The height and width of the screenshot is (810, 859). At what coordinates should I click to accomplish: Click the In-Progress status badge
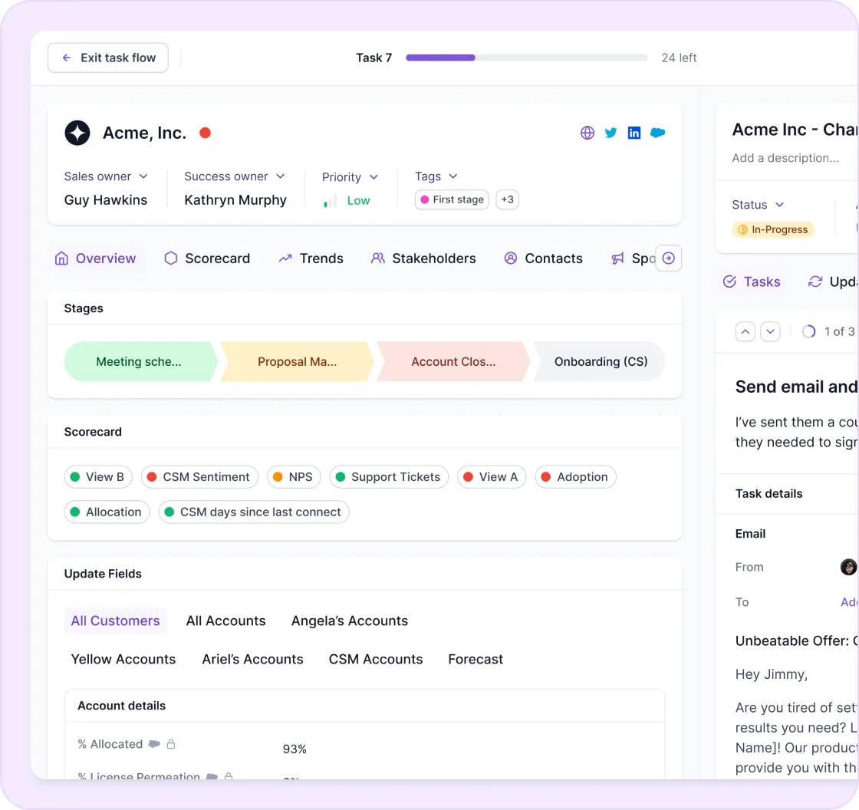tap(773, 229)
